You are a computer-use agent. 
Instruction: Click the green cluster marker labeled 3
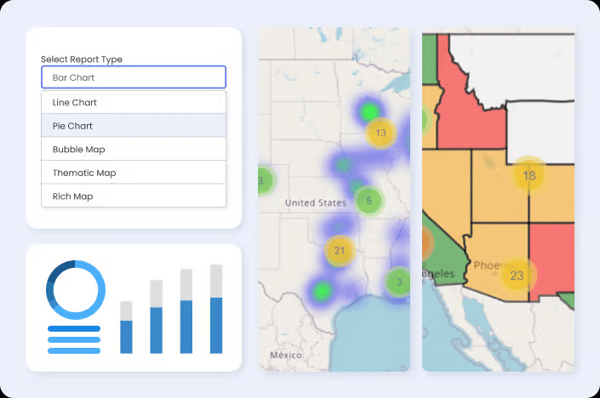[399, 281]
